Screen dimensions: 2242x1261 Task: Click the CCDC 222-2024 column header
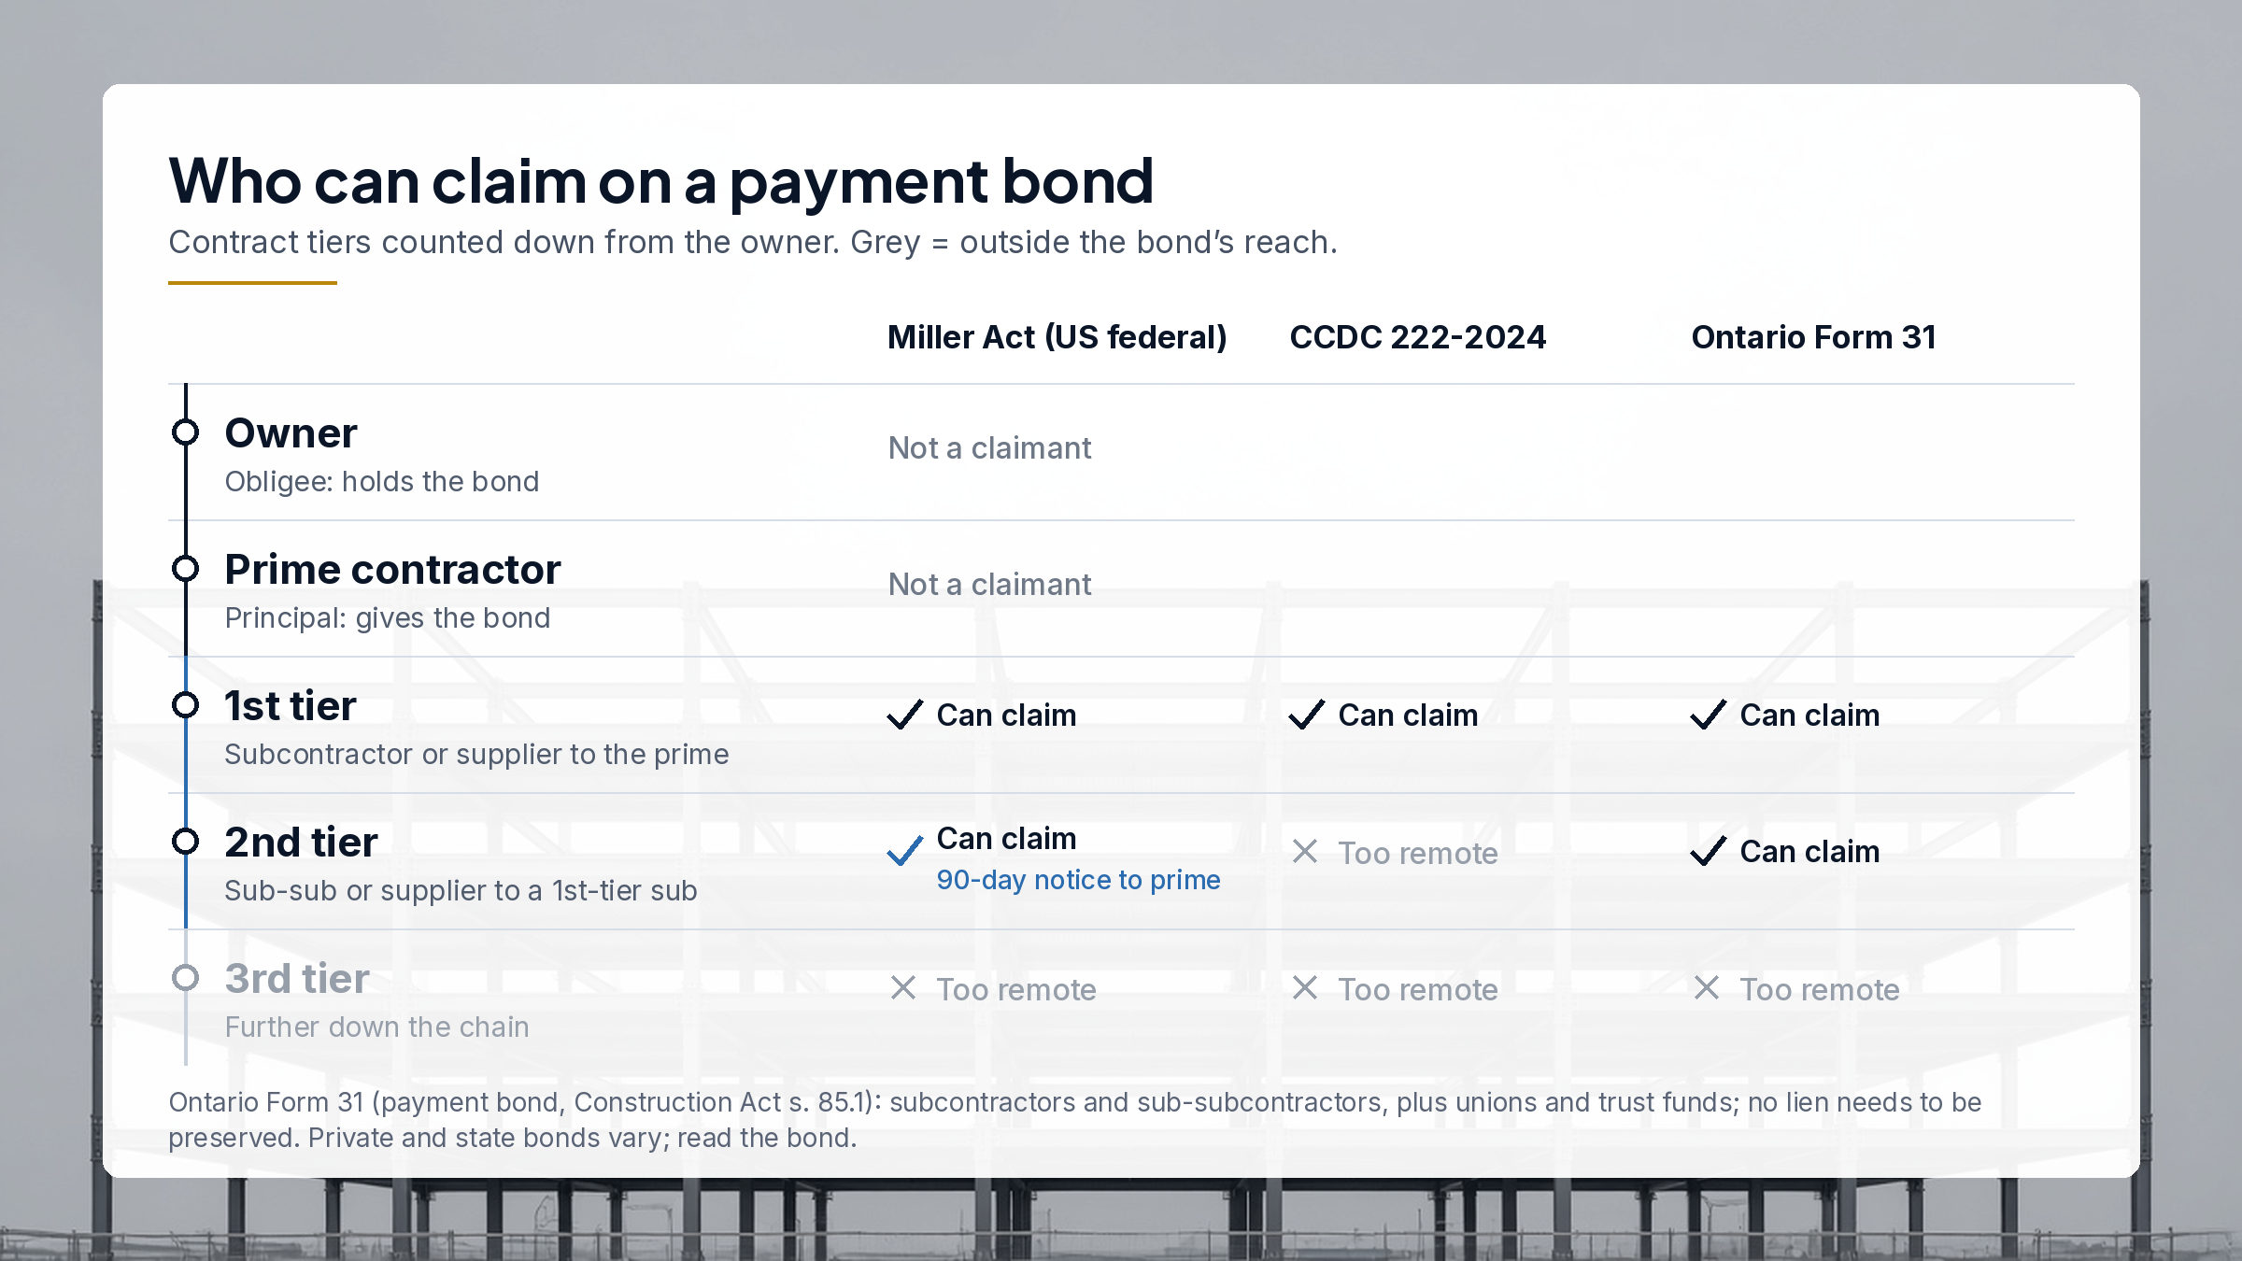1418,337
